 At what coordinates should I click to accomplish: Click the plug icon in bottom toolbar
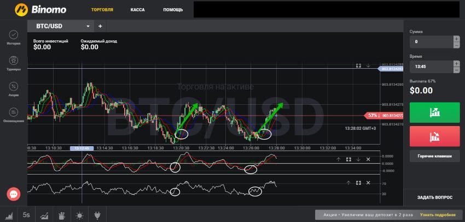[97, 215]
